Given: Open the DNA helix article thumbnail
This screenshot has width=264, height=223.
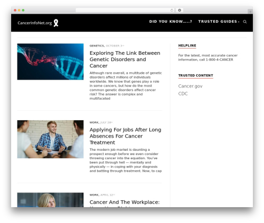Looking at the screenshot, I should 50,62.
